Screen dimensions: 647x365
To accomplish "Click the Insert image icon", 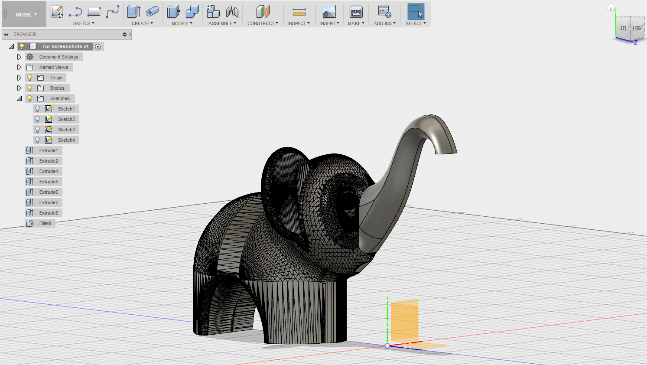I will click(x=329, y=12).
